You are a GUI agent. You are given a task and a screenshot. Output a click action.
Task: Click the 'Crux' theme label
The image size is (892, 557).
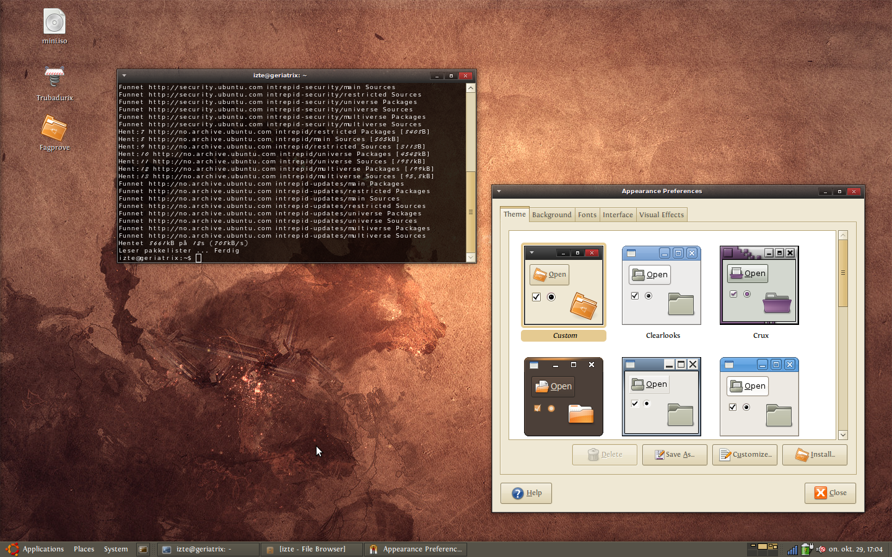coord(761,335)
